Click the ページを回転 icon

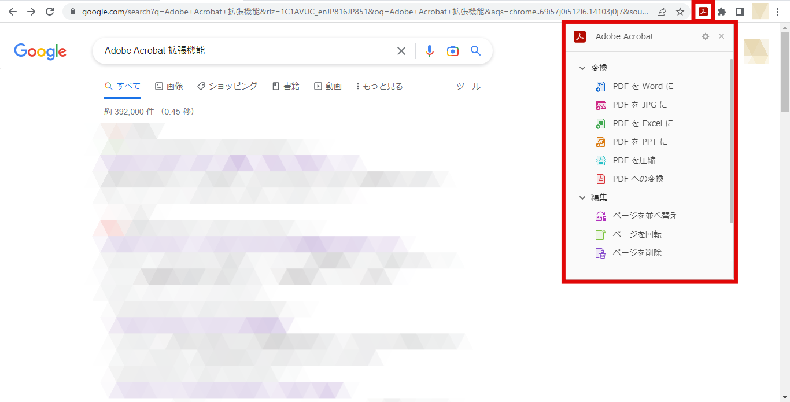pyautogui.click(x=601, y=234)
